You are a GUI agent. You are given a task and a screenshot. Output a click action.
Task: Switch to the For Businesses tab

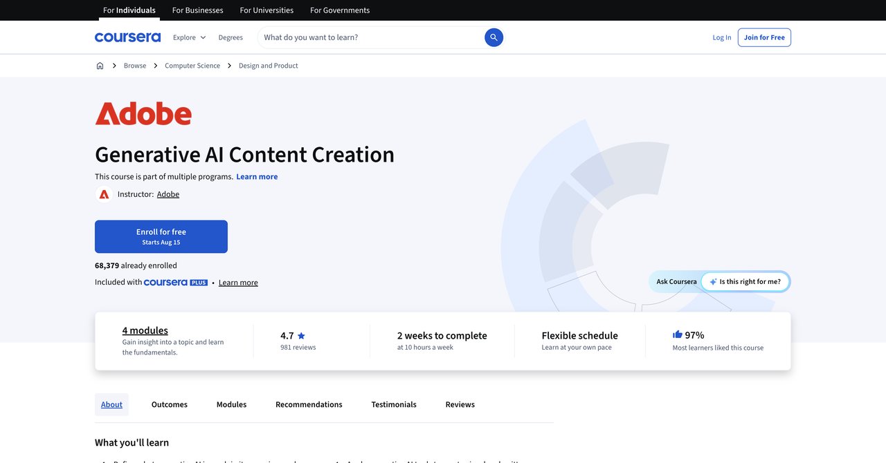197,10
